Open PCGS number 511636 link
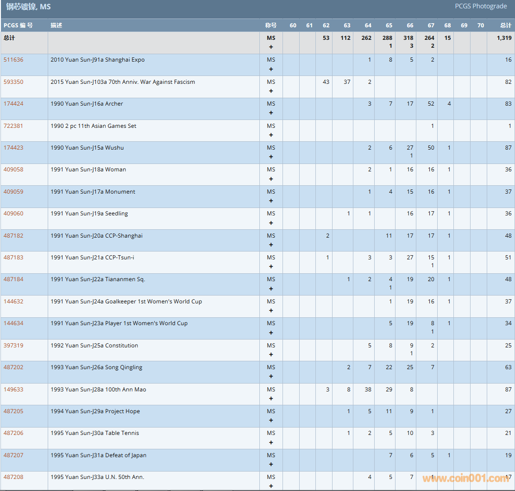The image size is (515, 491). pos(13,60)
